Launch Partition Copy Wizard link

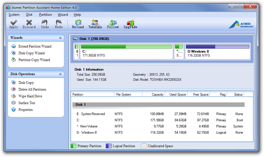[34, 60]
